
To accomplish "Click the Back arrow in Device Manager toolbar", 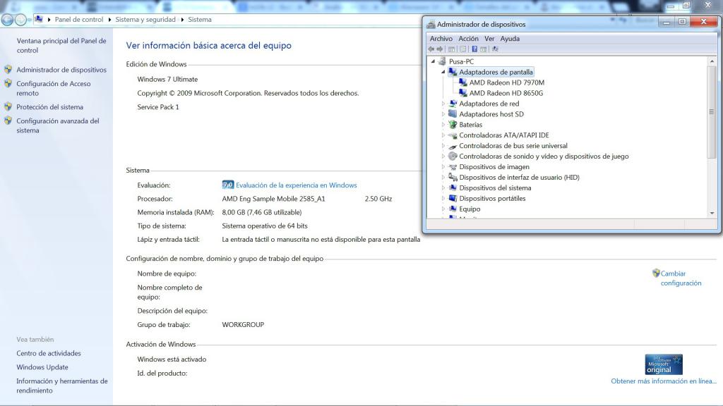I will (x=431, y=49).
